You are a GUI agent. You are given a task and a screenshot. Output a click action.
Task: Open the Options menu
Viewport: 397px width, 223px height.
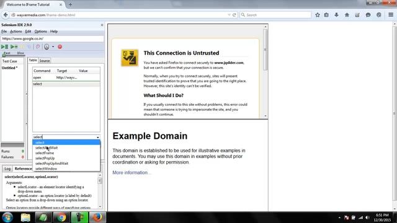pyautogui.click(x=41, y=32)
